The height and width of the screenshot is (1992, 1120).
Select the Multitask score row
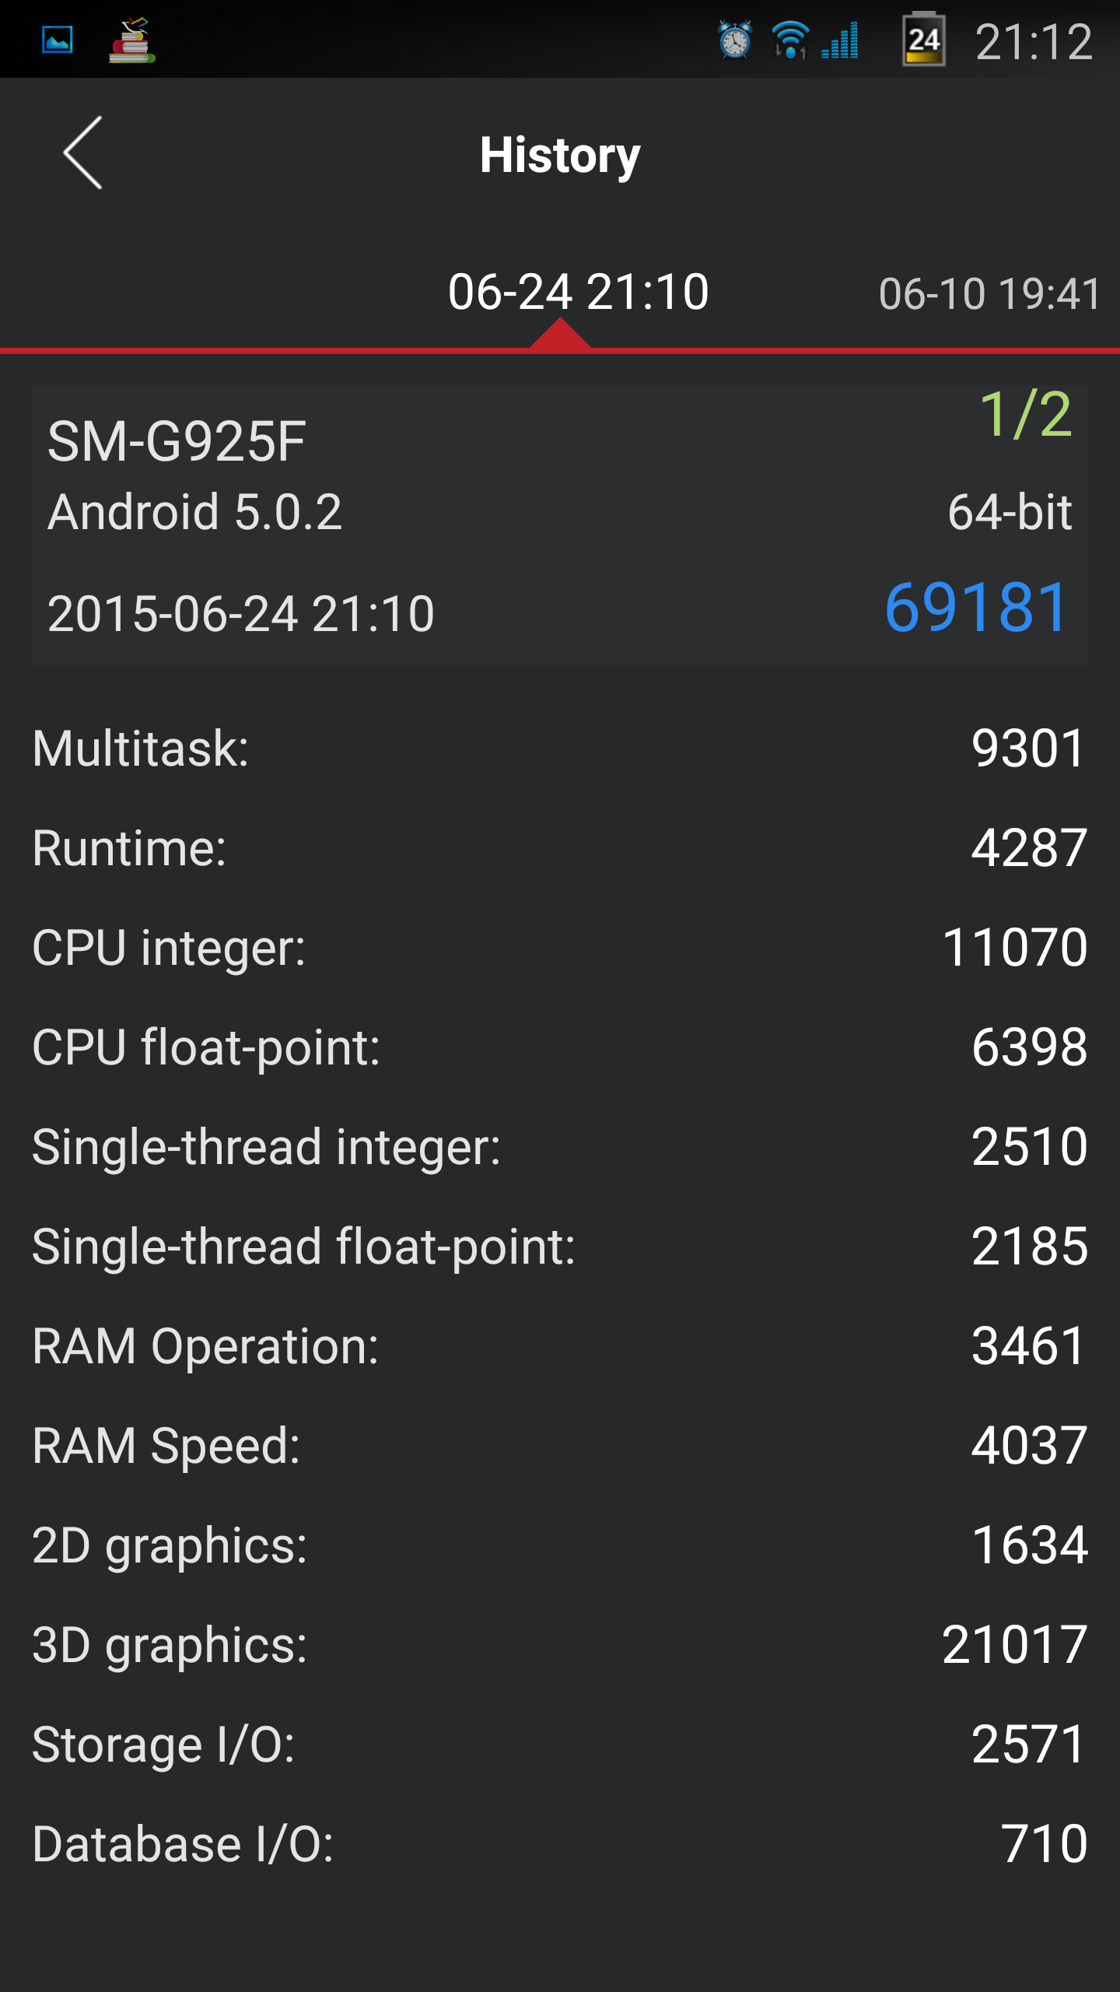point(560,749)
